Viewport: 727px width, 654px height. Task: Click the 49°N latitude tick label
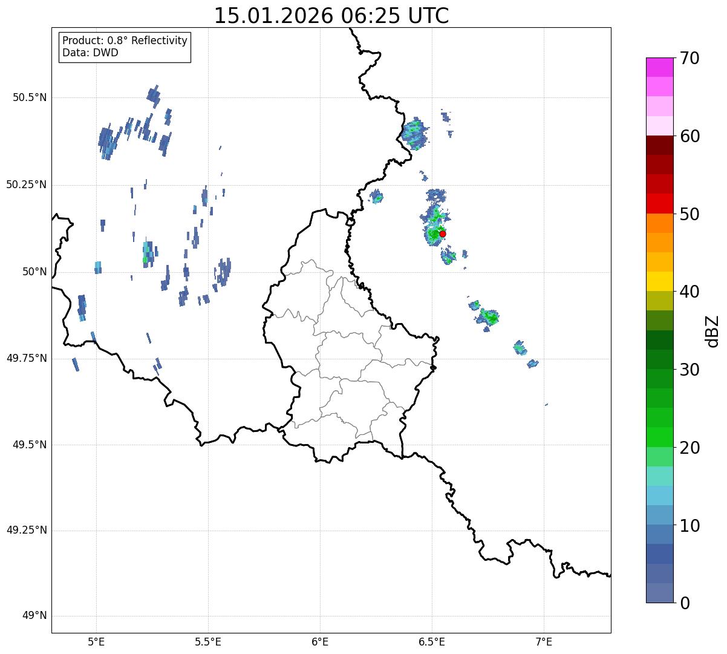[x=34, y=616]
